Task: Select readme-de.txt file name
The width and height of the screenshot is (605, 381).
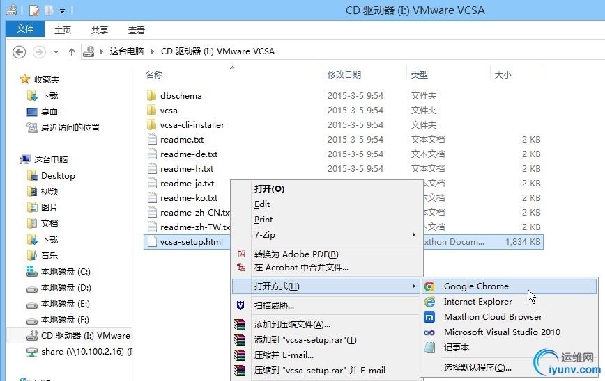Action: coord(189,154)
